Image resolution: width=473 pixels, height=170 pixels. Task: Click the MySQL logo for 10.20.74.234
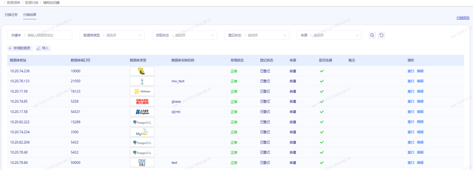[142, 132]
